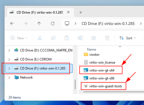
Task: Open the Sort dropdown
Action: [127, 38]
